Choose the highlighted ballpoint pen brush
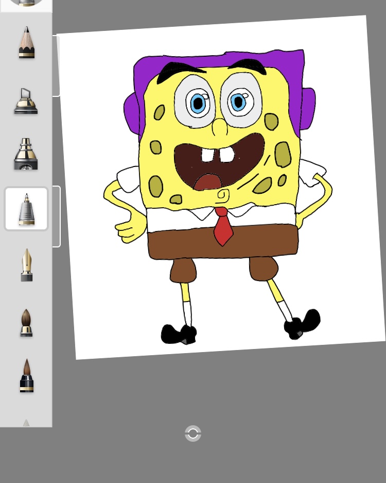Viewport: 386px width, 483px height. click(26, 209)
